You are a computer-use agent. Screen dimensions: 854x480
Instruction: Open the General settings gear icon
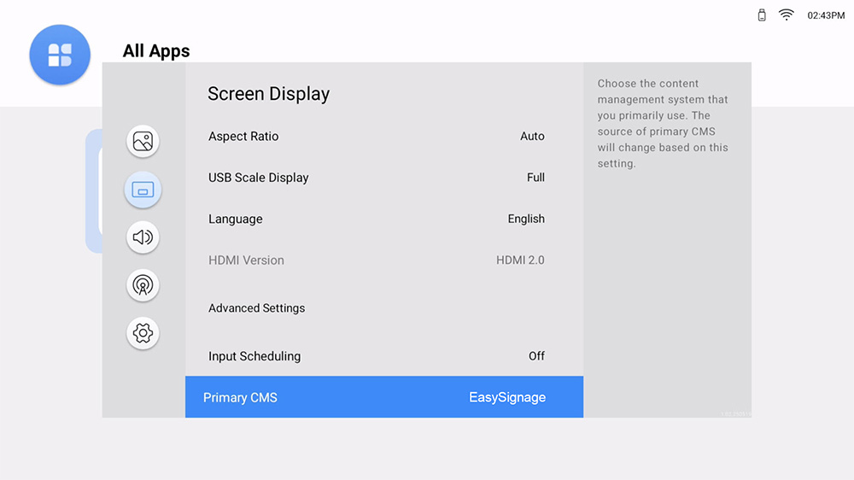(x=143, y=333)
